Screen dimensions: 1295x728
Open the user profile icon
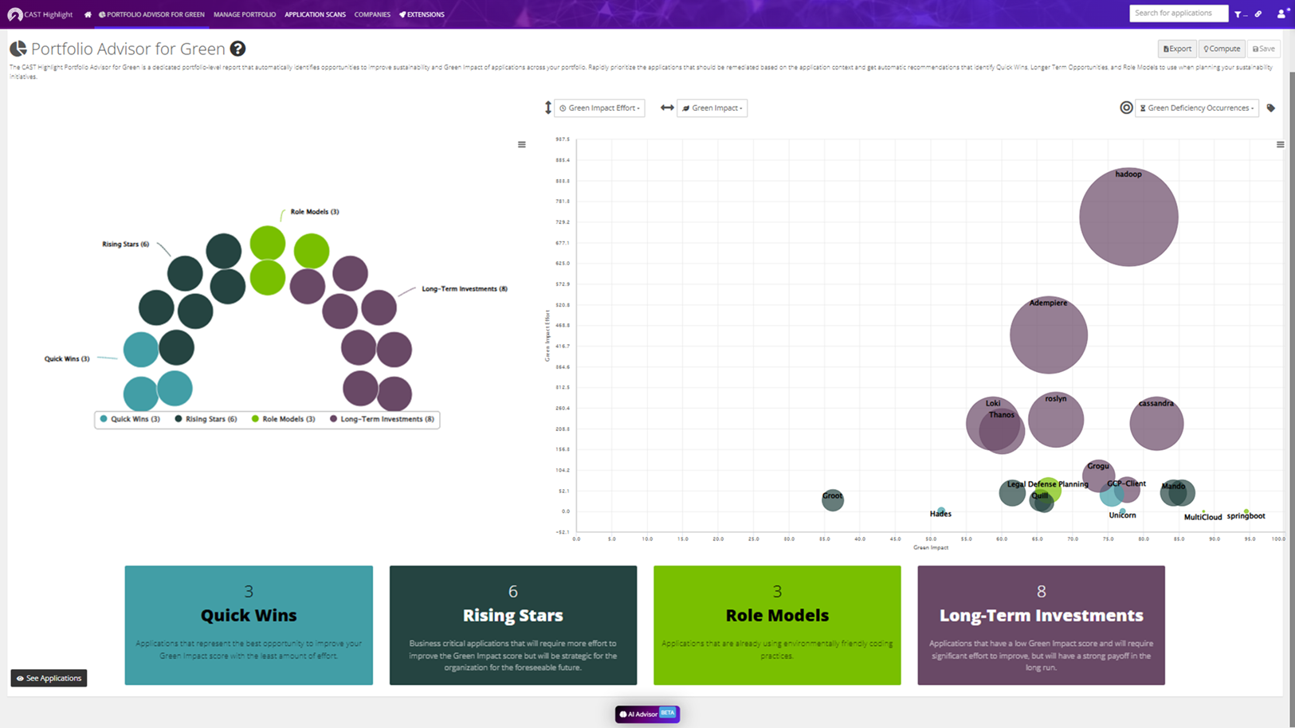(x=1281, y=14)
